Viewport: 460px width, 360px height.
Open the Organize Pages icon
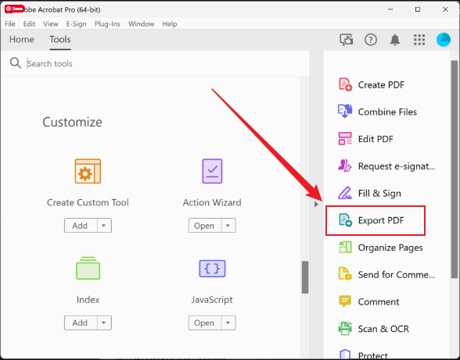(x=345, y=248)
